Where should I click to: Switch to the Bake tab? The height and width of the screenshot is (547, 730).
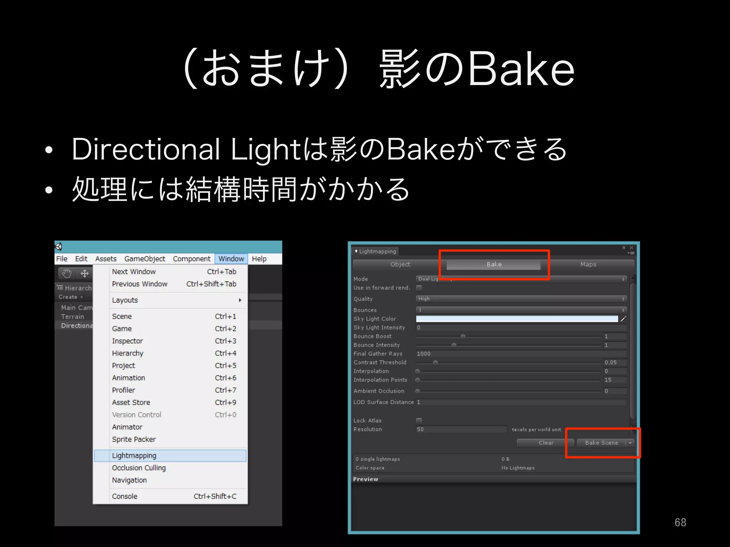point(494,264)
